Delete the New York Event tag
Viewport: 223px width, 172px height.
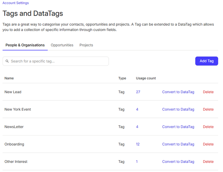click(x=208, y=109)
